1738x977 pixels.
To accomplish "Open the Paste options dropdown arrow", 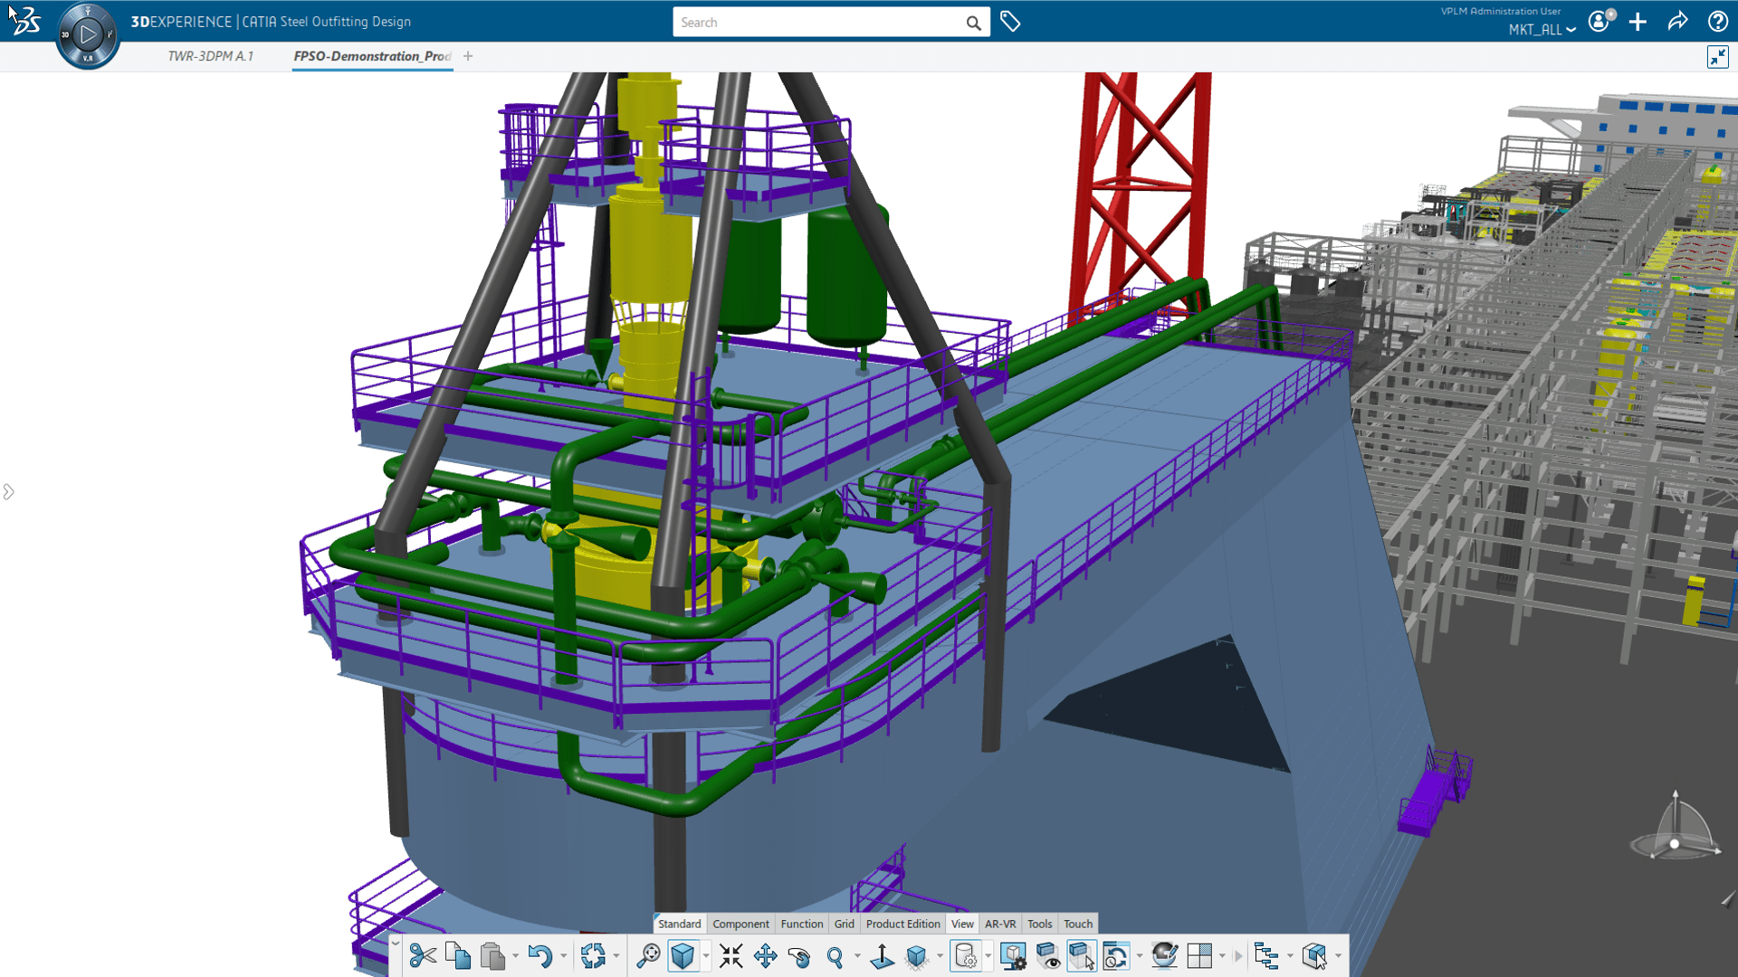I will (516, 956).
